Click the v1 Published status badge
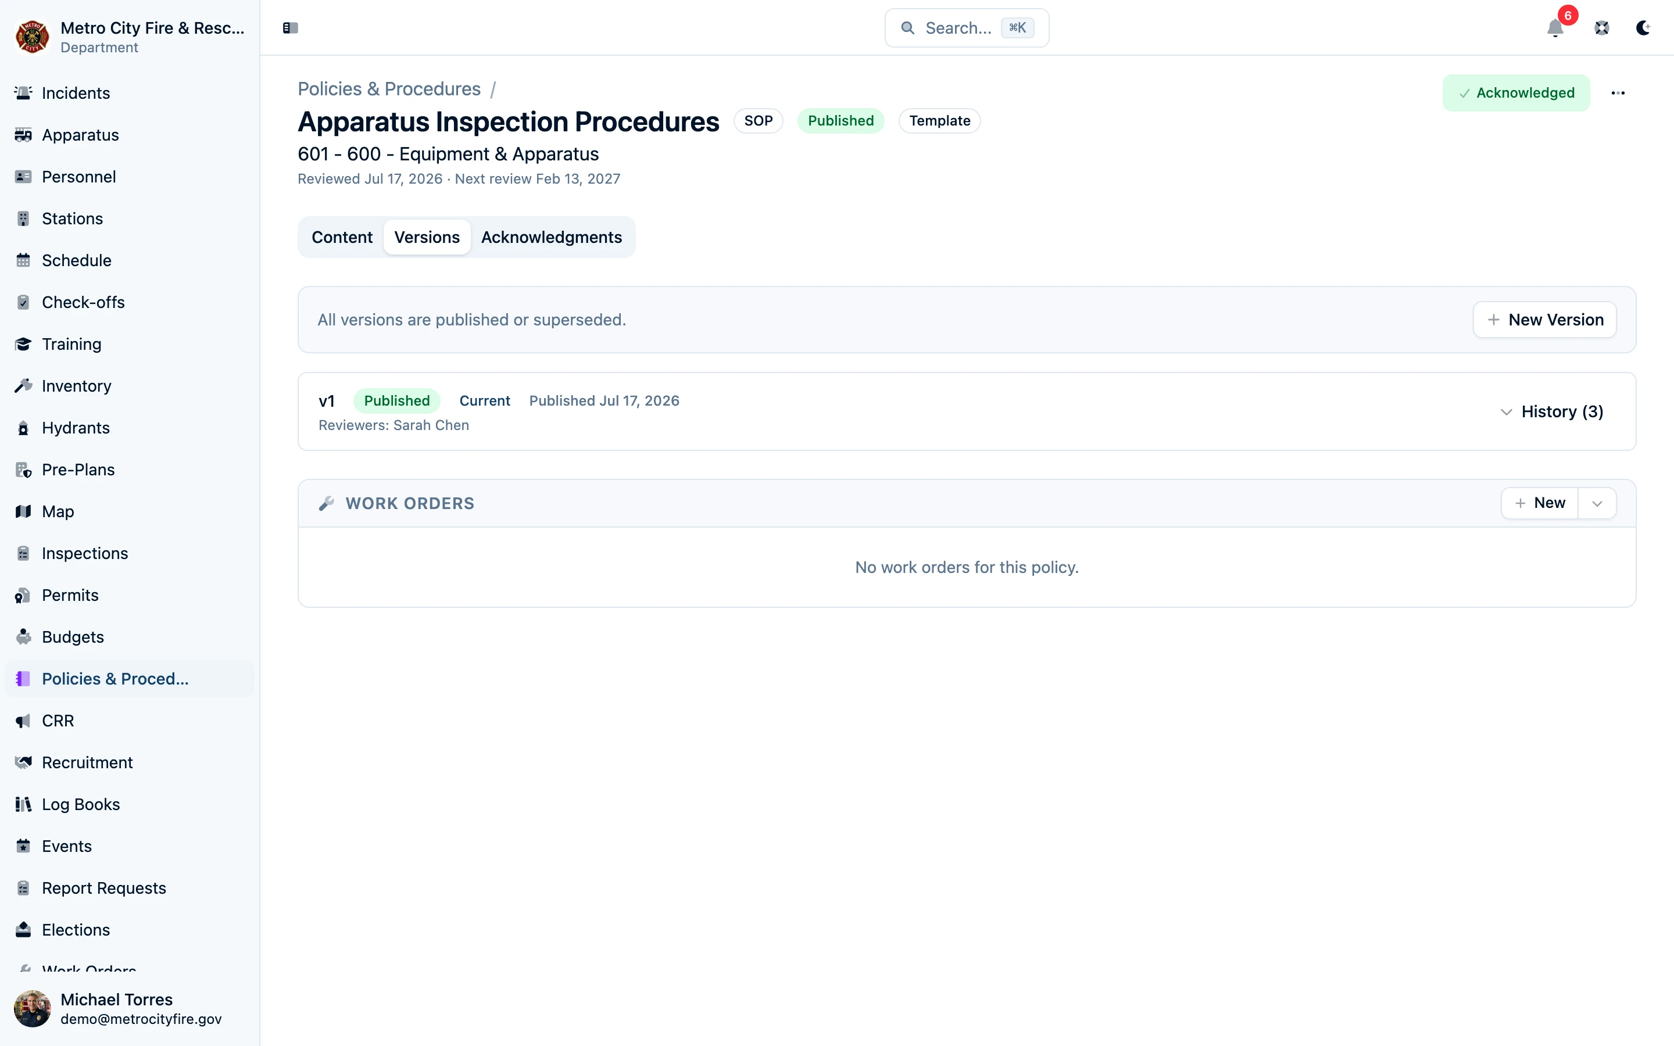 [397, 400]
